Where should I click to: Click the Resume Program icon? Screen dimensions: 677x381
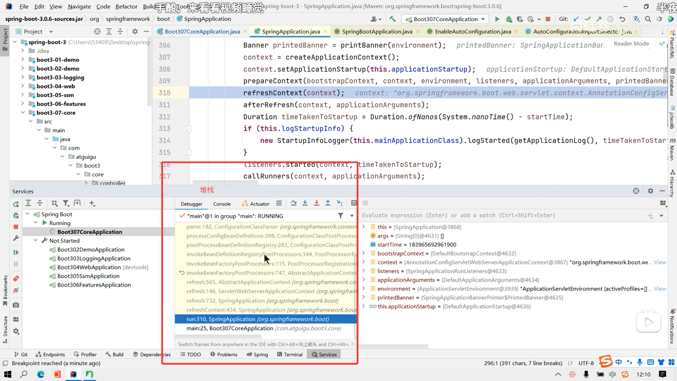[x=16, y=252]
